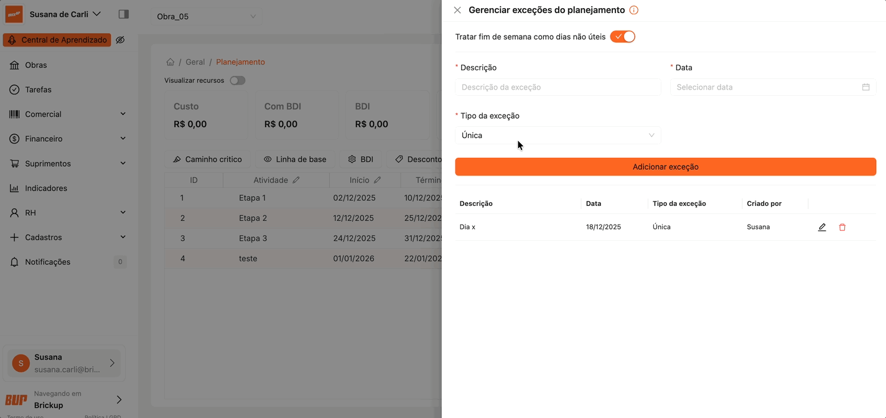Collapse the sidebar using panel icon
The height and width of the screenshot is (418, 886).
(123, 14)
